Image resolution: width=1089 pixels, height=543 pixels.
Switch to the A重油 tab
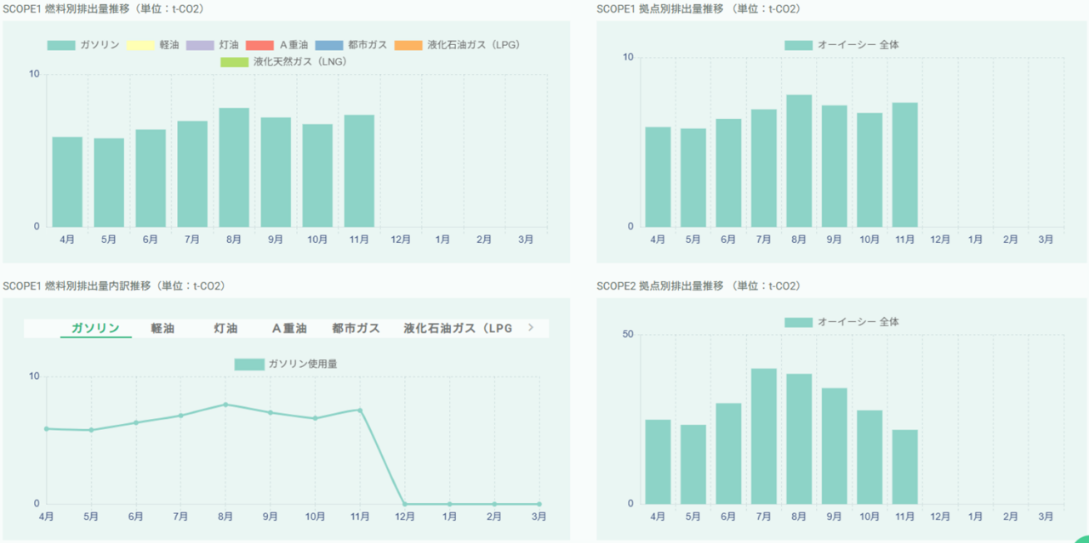[x=289, y=328]
